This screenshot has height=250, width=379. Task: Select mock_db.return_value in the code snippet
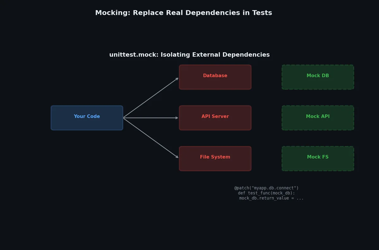point(264,198)
